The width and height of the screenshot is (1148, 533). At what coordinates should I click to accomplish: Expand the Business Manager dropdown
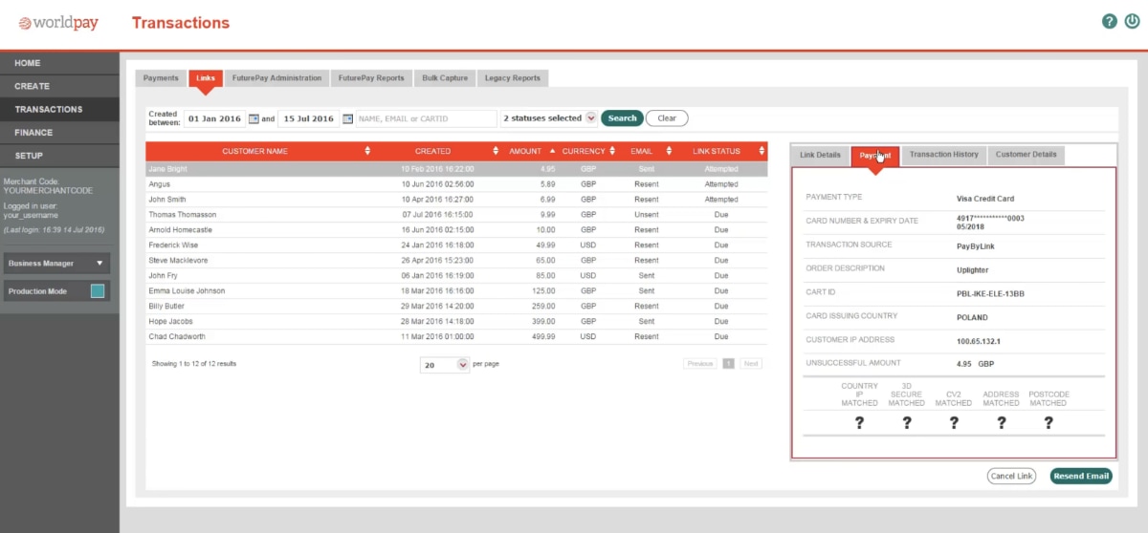pyautogui.click(x=56, y=263)
